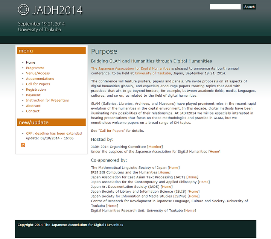The width and height of the screenshot is (271, 239).
Task: Open the Payment menu link
Action: click(x=33, y=95)
